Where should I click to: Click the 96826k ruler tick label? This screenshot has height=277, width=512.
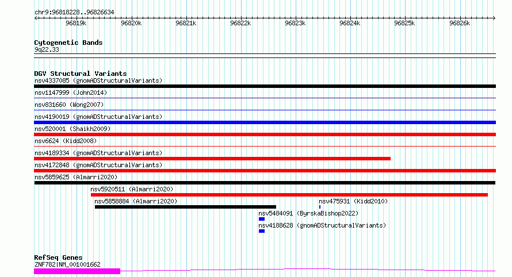[460, 23]
